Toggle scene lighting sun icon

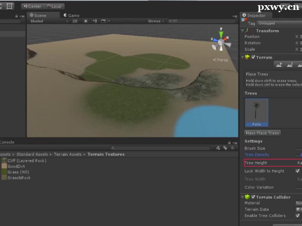point(85,21)
